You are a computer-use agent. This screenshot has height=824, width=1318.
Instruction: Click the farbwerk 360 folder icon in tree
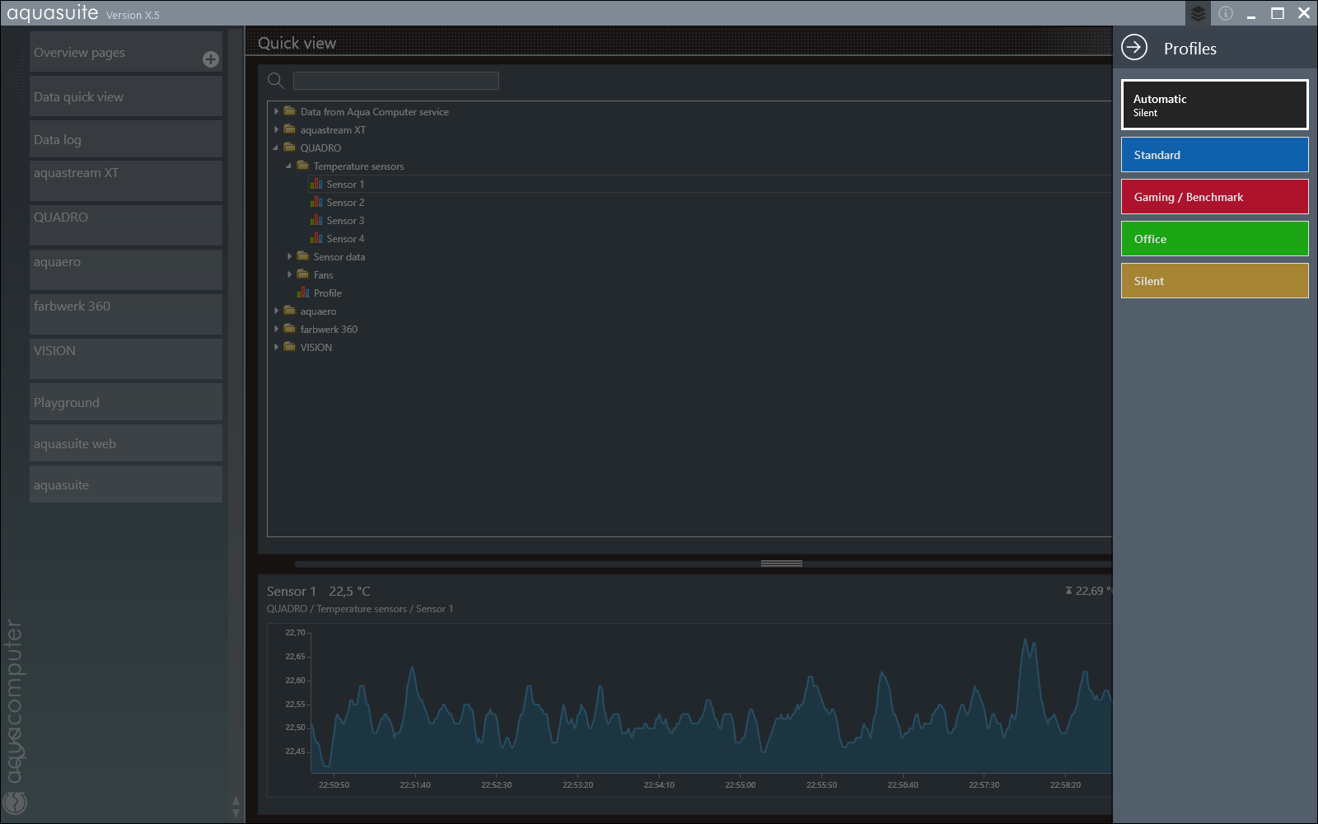pos(290,329)
